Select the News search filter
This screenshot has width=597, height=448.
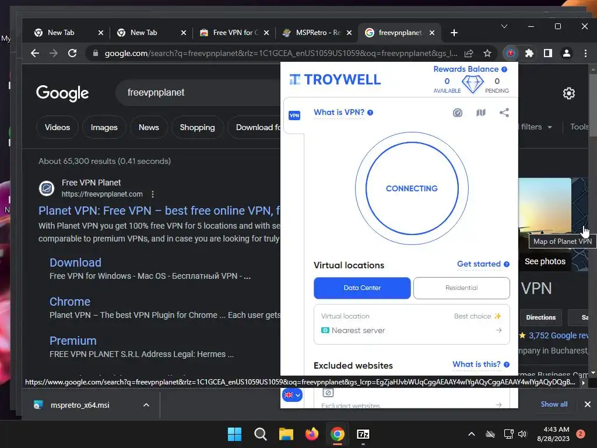[x=149, y=127]
